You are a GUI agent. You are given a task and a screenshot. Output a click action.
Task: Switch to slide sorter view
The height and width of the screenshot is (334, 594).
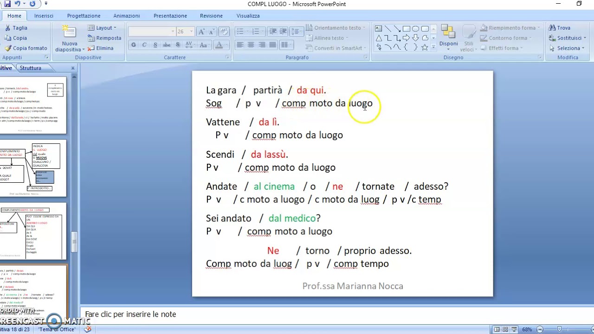(505, 329)
